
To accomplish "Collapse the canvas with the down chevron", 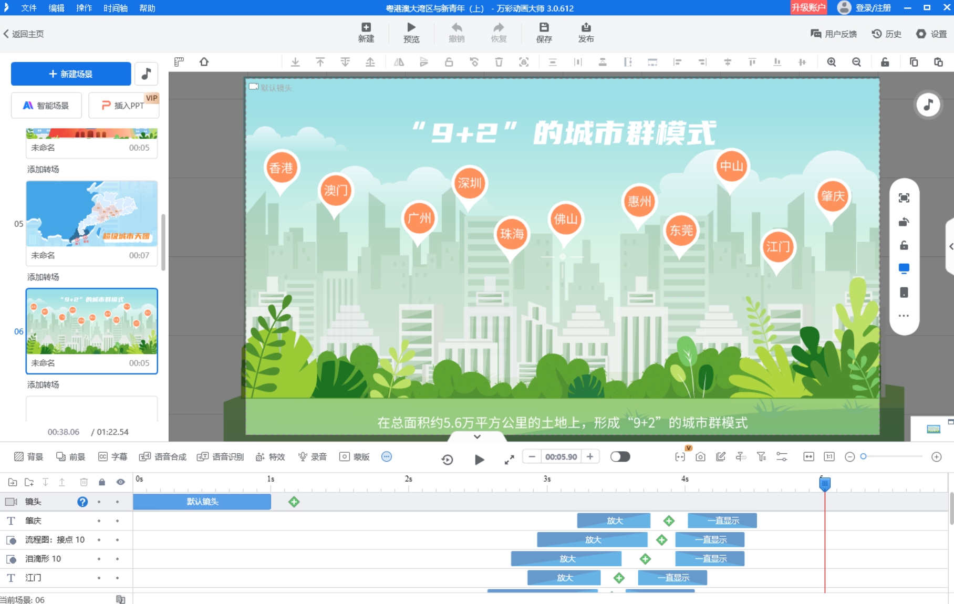I will [477, 436].
